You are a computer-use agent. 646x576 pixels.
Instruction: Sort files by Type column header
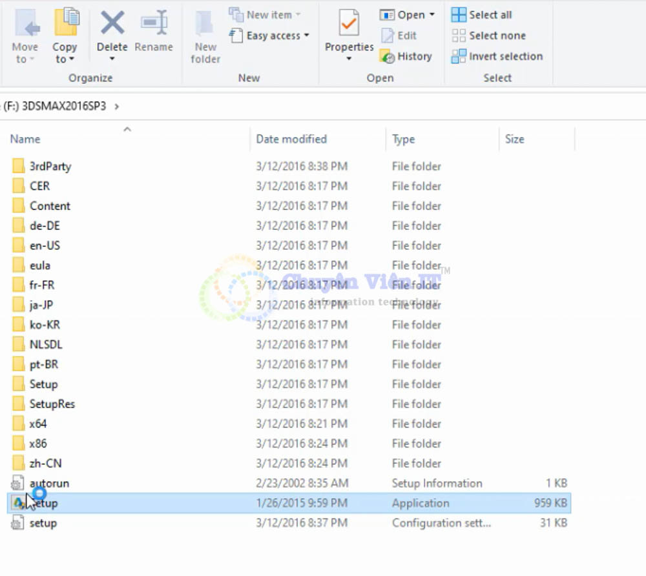[x=403, y=139]
